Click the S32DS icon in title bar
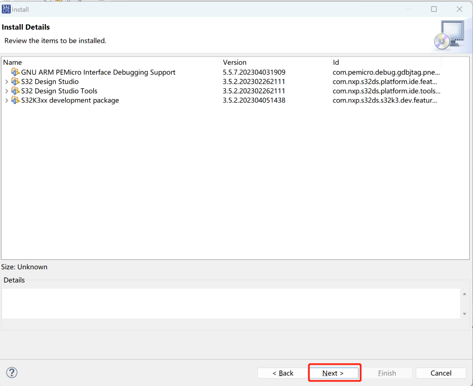 [x=6, y=9]
